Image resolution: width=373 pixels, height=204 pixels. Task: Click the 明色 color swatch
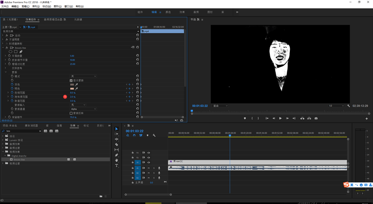coord(72,88)
